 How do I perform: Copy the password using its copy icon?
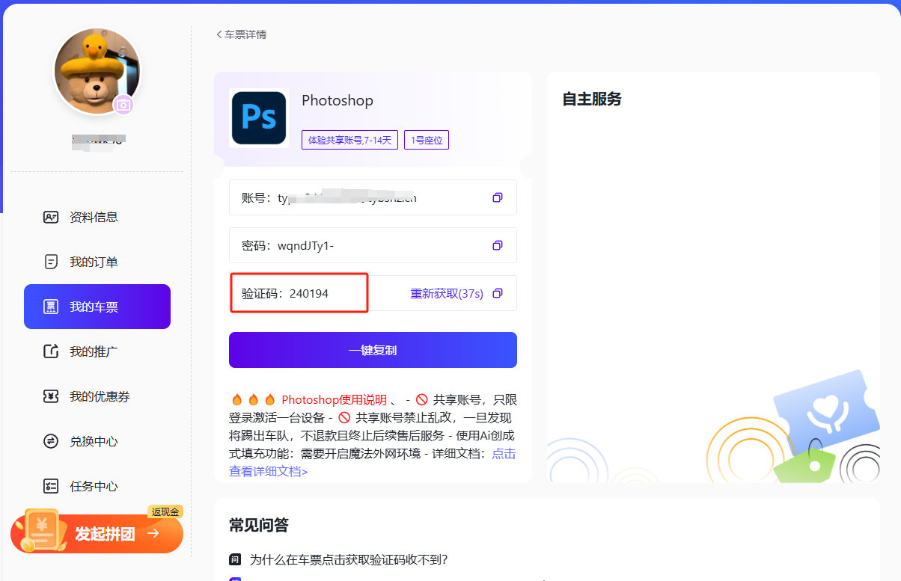coord(498,245)
